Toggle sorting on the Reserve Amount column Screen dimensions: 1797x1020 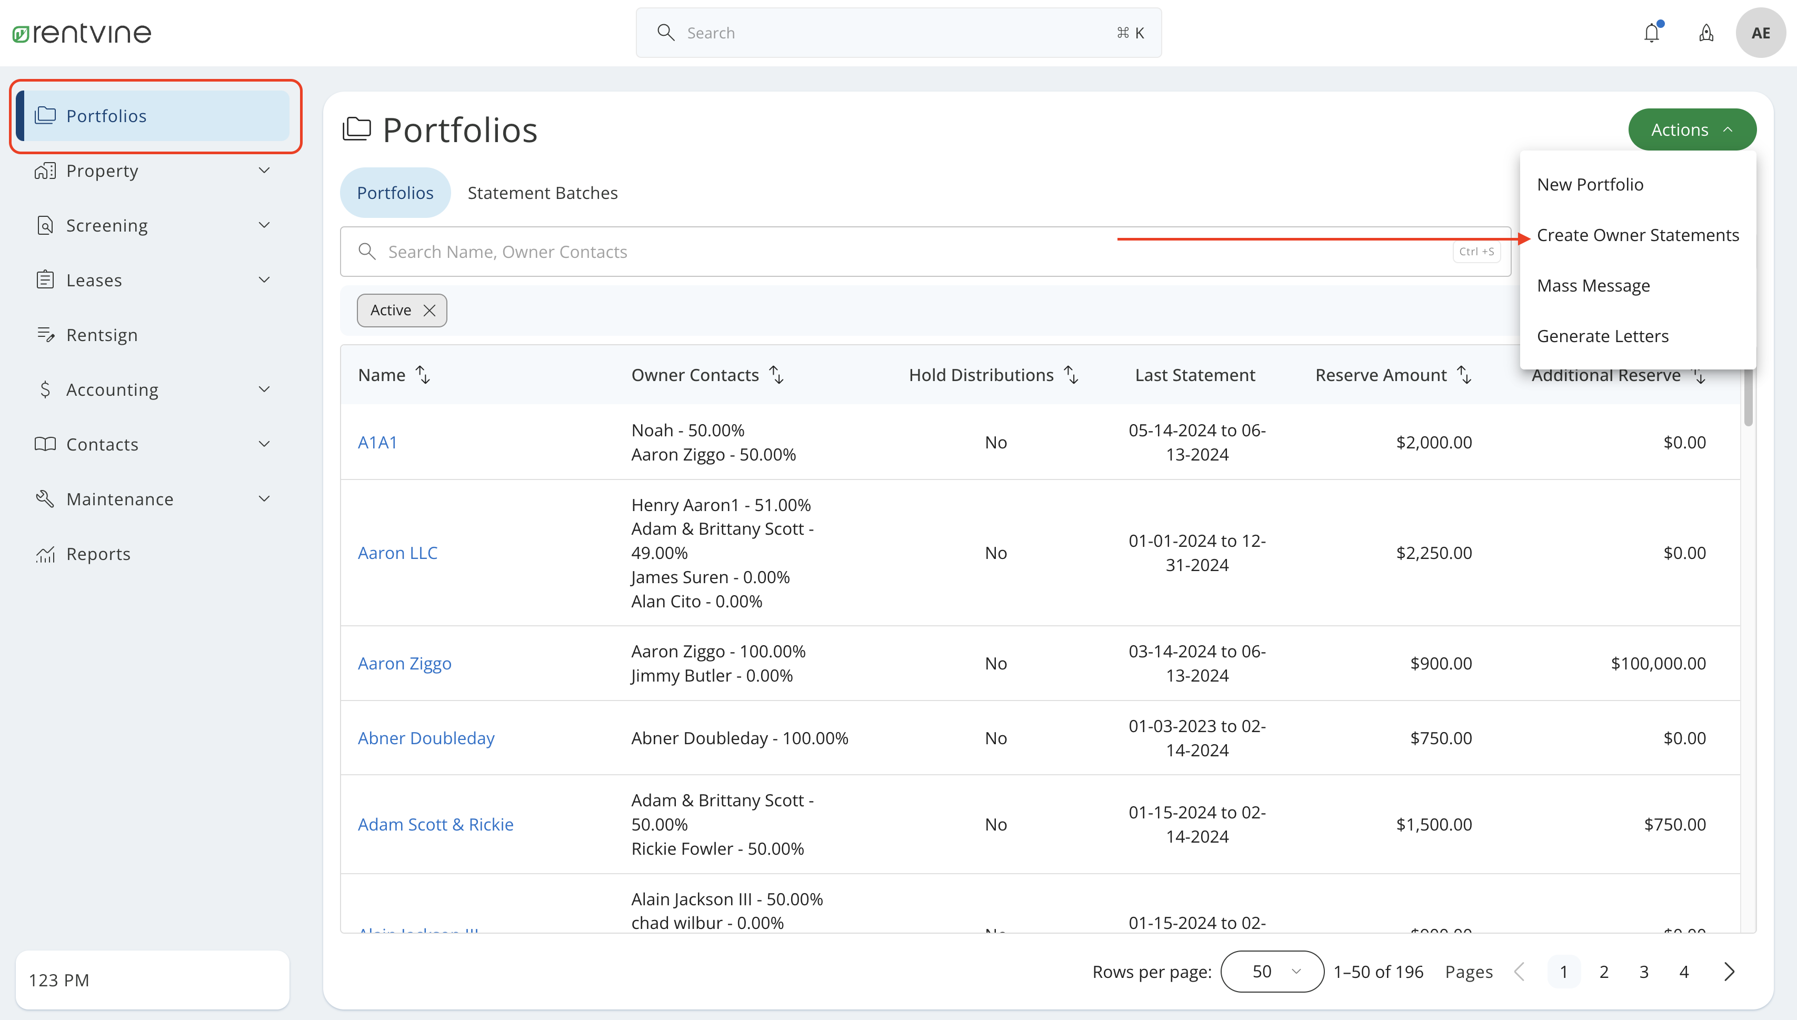(1464, 374)
